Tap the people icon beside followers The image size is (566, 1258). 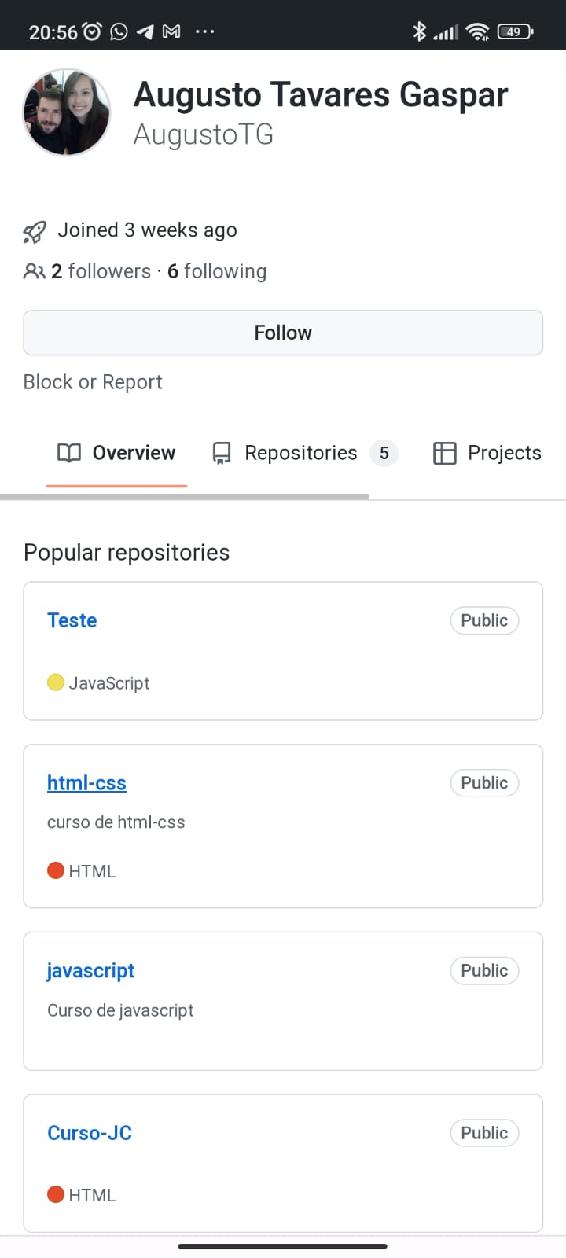coord(35,272)
